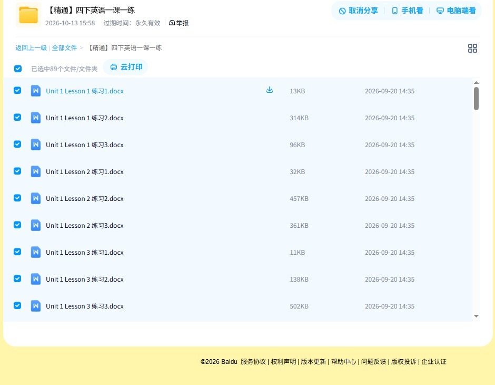This screenshot has height=385, width=495.
Task: Open 服务协议 footer link
Action: (x=253, y=362)
